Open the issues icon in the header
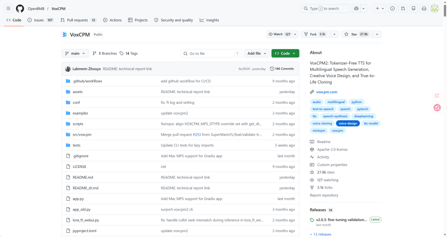The width and height of the screenshot is (447, 237). point(392,9)
